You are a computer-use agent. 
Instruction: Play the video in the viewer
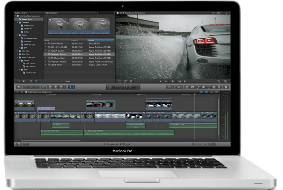(173, 81)
